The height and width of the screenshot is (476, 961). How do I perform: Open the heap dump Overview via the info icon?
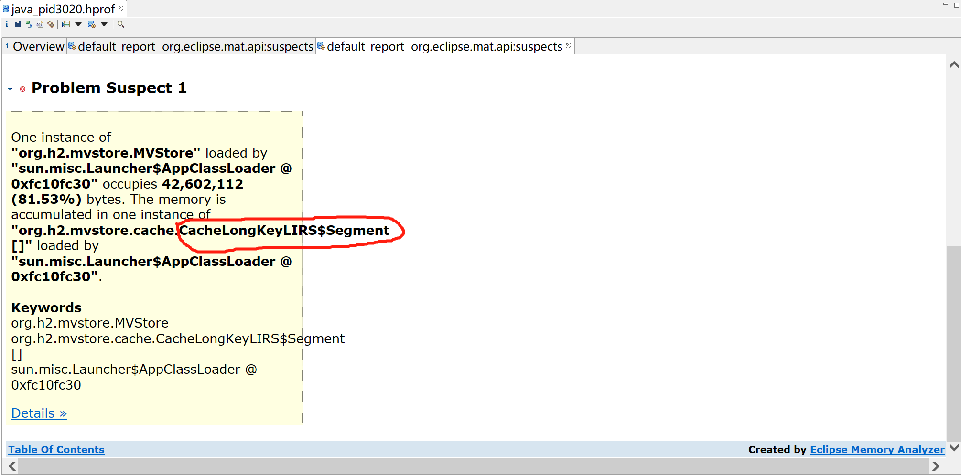point(7,24)
